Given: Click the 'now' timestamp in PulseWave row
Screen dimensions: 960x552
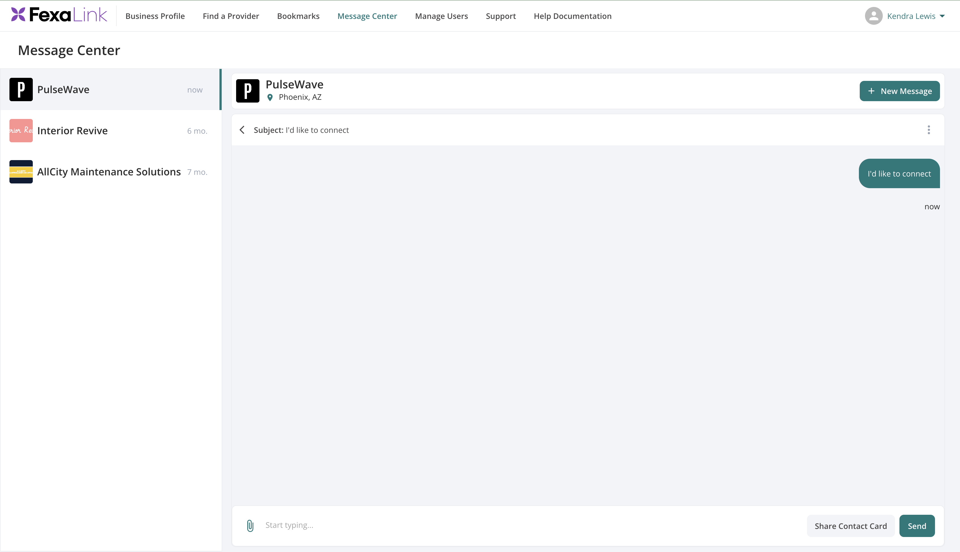Looking at the screenshot, I should (x=195, y=90).
